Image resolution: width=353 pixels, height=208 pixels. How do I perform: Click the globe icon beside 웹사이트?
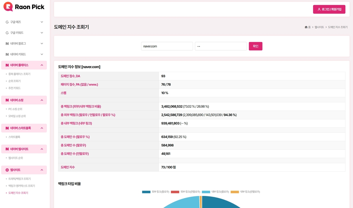7,170
